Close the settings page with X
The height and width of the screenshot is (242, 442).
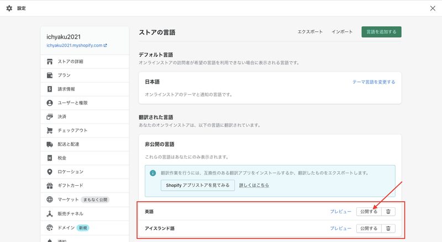point(433,8)
